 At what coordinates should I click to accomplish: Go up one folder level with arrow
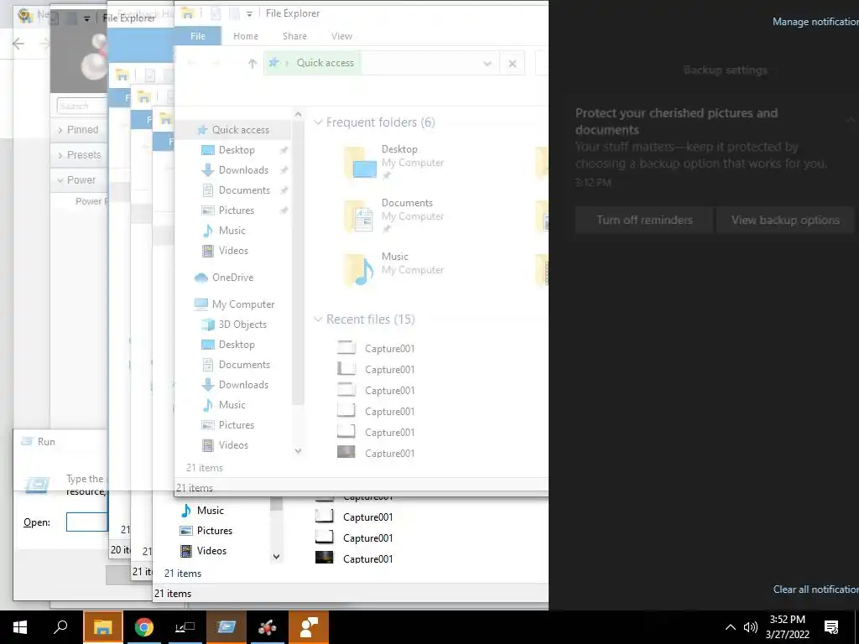pos(252,64)
